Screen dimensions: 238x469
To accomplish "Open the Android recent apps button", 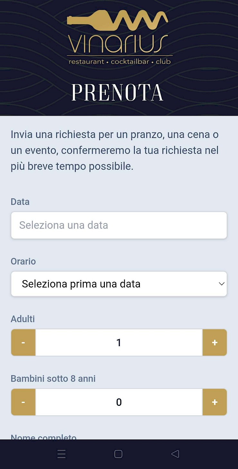I will (x=61, y=454).
